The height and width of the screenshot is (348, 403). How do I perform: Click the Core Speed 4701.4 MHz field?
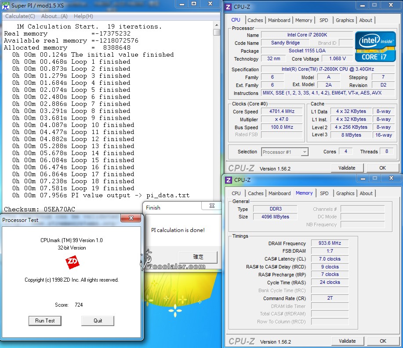pos(282,111)
